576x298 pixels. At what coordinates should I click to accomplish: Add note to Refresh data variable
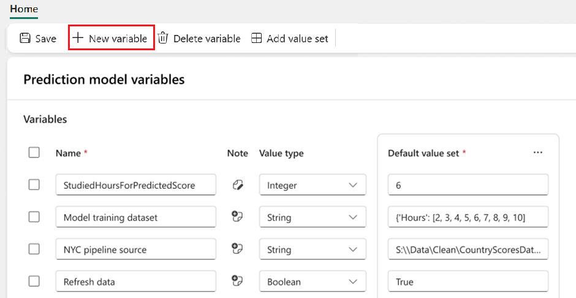(x=237, y=281)
